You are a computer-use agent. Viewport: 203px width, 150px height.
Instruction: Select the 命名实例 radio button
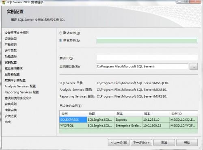60,40
